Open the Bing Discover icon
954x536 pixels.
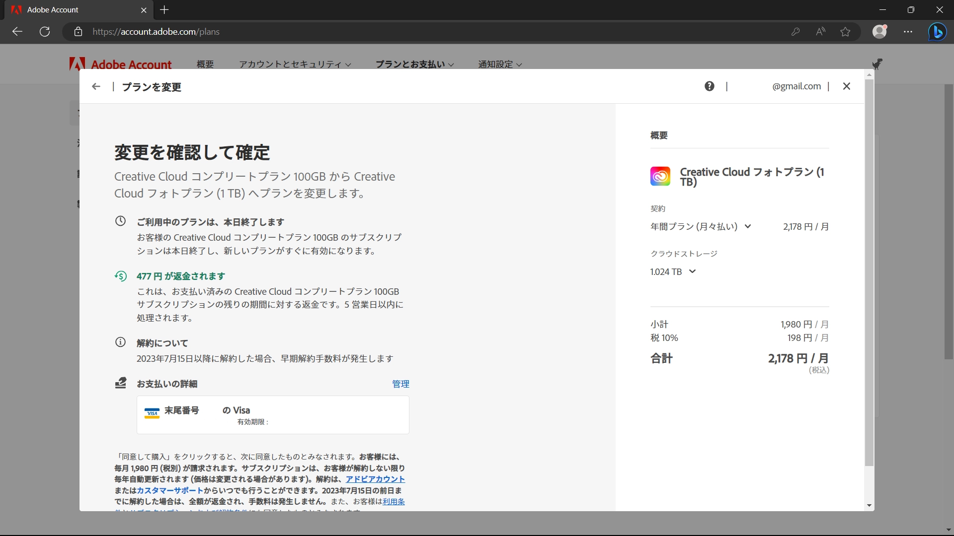(x=938, y=31)
